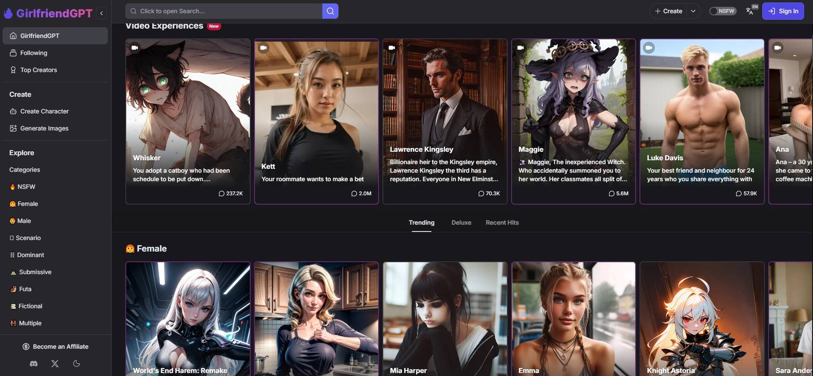Open the Luke Davis video card
The width and height of the screenshot is (813, 376).
tap(702, 121)
